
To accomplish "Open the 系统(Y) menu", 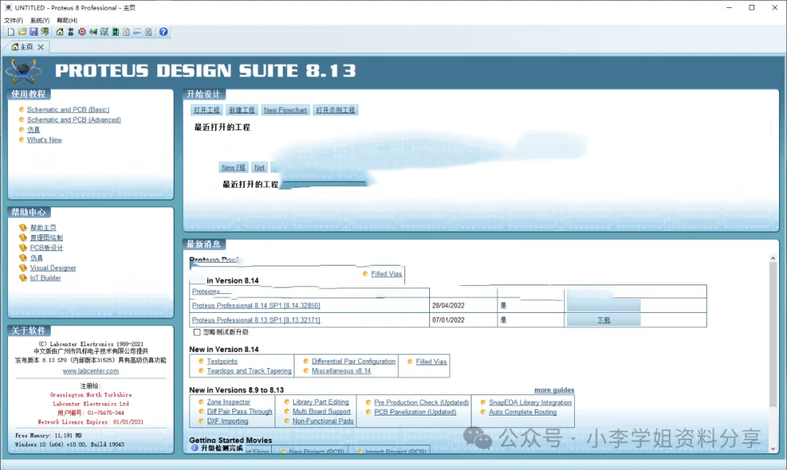I will click(x=39, y=20).
